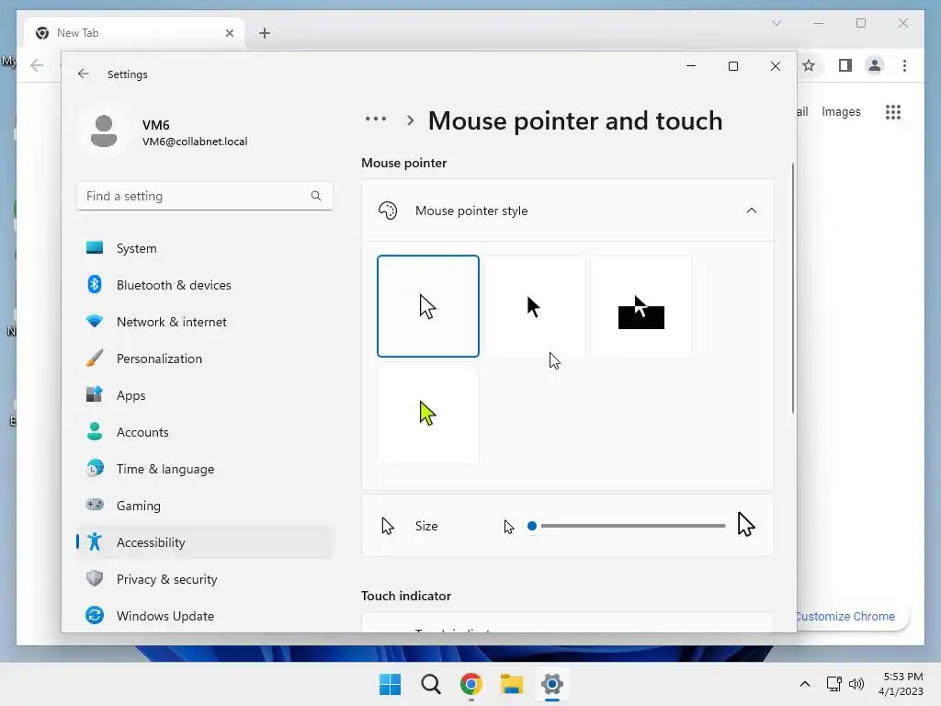This screenshot has height=706, width=941.
Task: Click the Find a setting search box
Action: [205, 197]
